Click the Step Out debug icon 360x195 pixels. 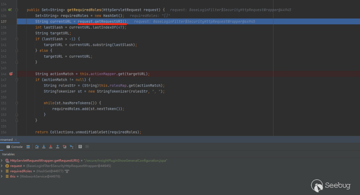click(58, 147)
